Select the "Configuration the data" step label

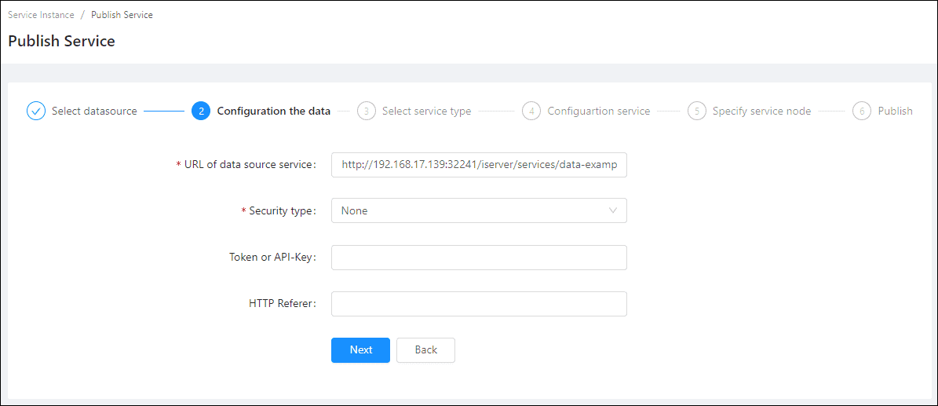click(x=273, y=111)
